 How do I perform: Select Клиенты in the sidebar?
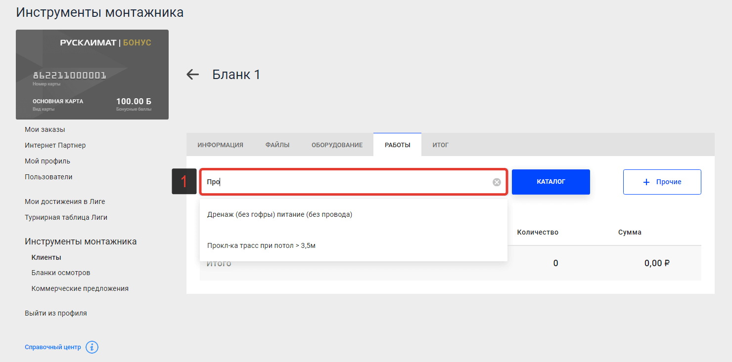46,257
